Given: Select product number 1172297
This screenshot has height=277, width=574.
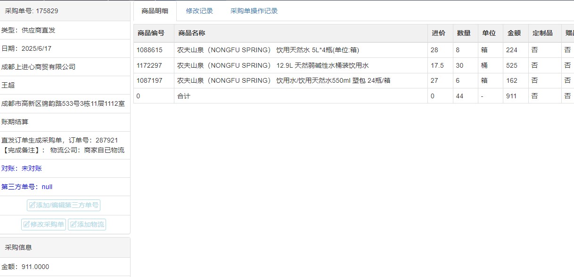Looking at the screenshot, I should 149,65.
